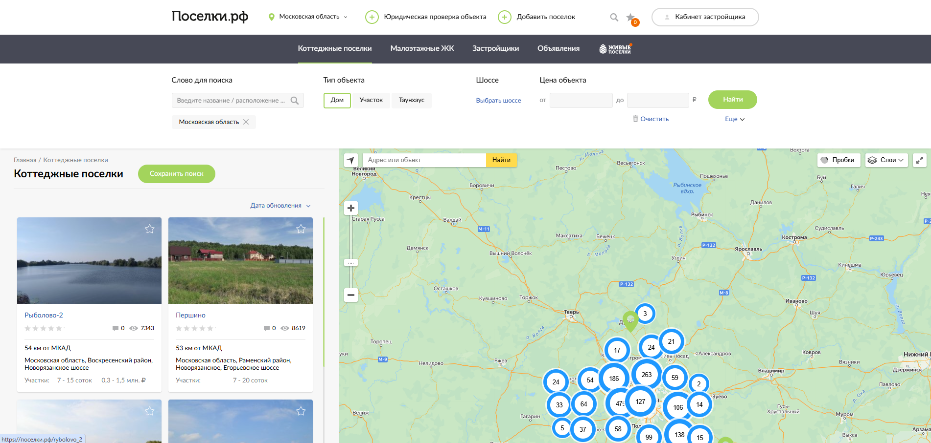Open Дата обновления sort dropdown
This screenshot has height=443, width=931.
(280, 206)
